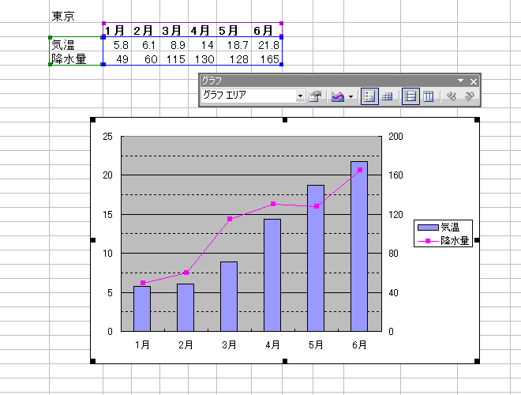The image size is (521, 395).
Task: Open the Format Chart Area properties icon
Action: pos(316,96)
